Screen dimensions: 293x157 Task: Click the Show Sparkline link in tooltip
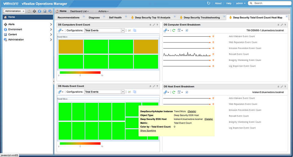point(148,131)
